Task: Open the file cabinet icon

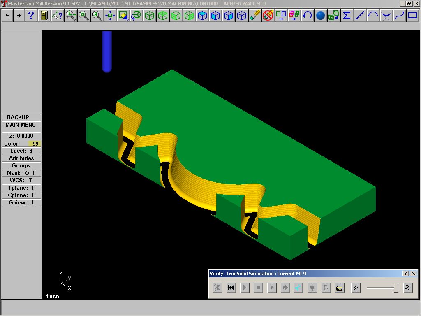Action: (x=44, y=16)
